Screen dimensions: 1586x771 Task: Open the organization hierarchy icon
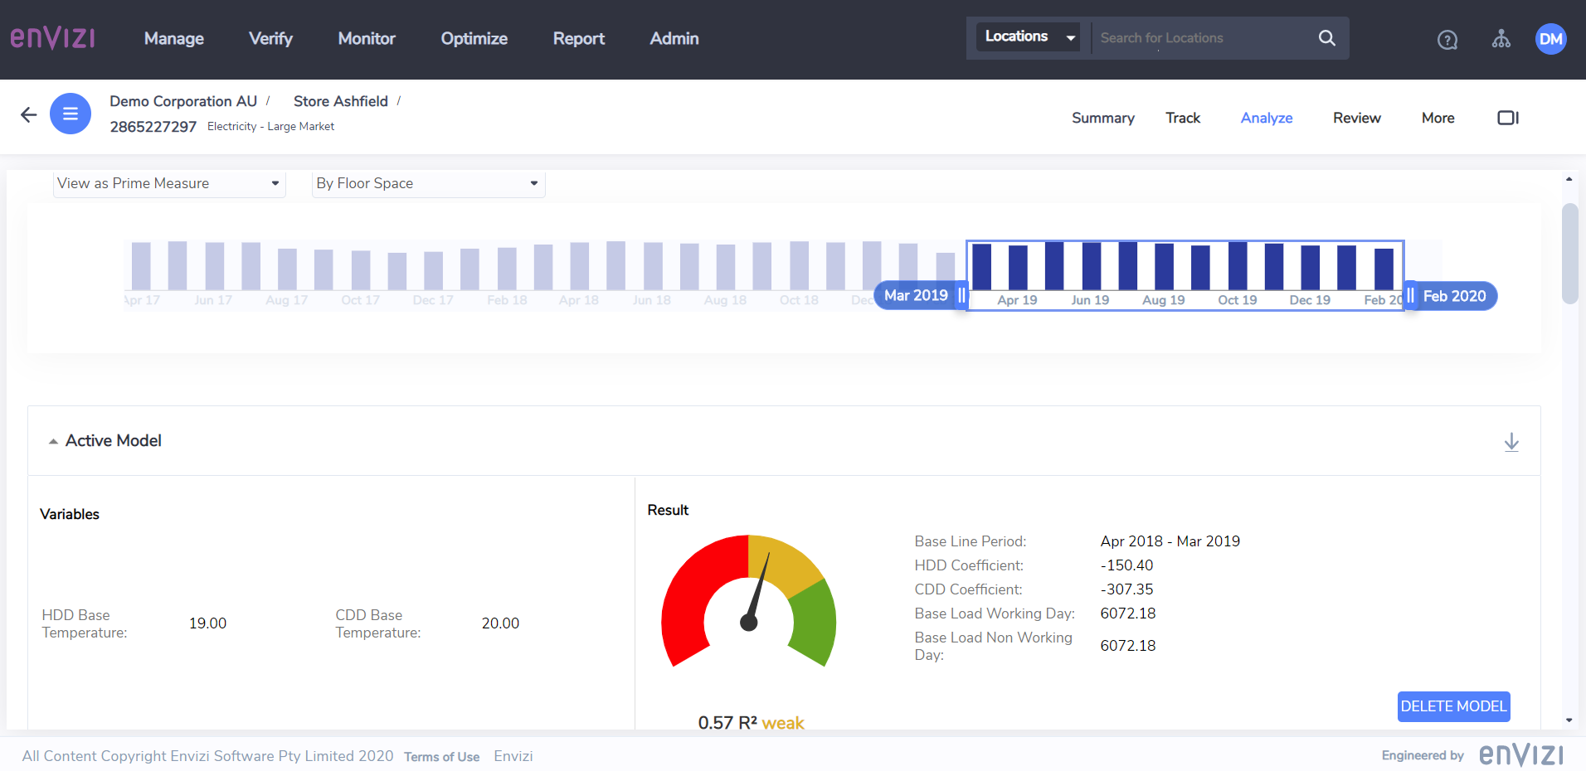pyautogui.click(x=1501, y=39)
